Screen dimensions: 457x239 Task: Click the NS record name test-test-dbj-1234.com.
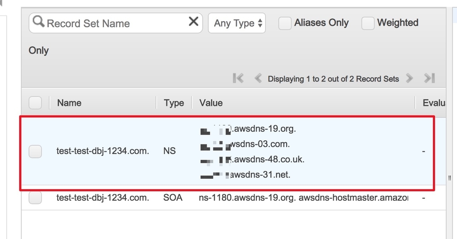(x=103, y=151)
